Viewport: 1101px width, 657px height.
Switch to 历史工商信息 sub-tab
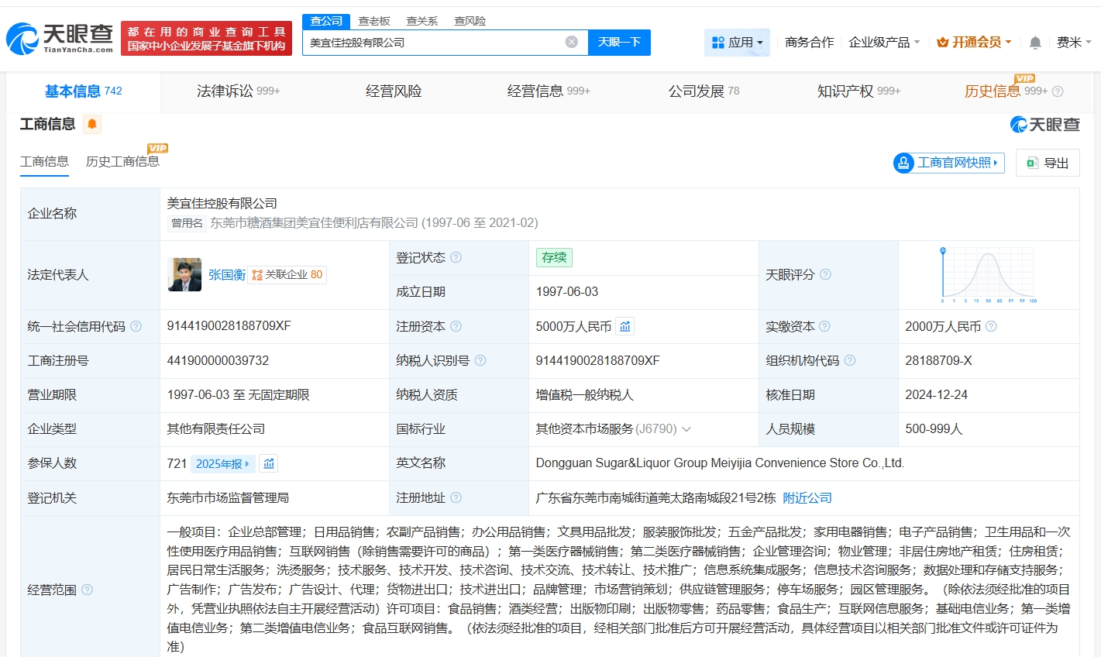point(122,161)
